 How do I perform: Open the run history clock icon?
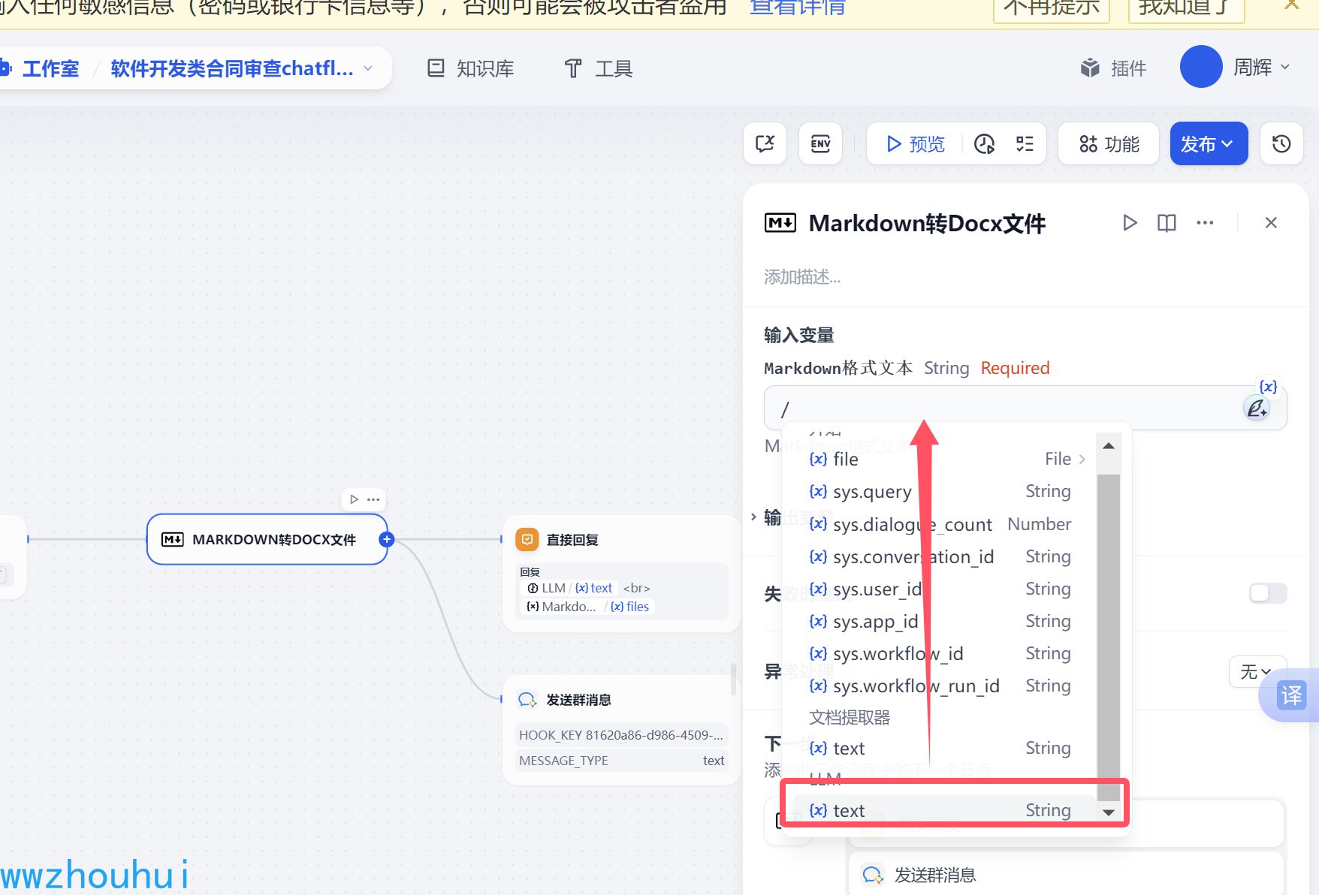[x=984, y=143]
